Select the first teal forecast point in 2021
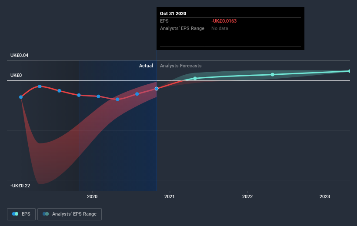 click(195, 78)
